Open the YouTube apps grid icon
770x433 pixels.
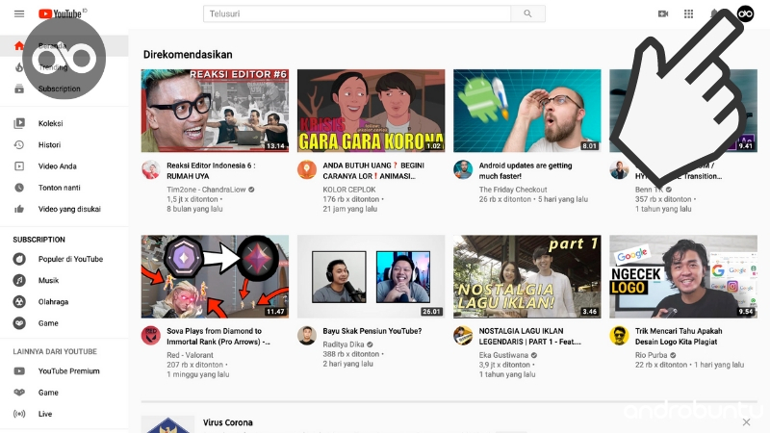[688, 13]
